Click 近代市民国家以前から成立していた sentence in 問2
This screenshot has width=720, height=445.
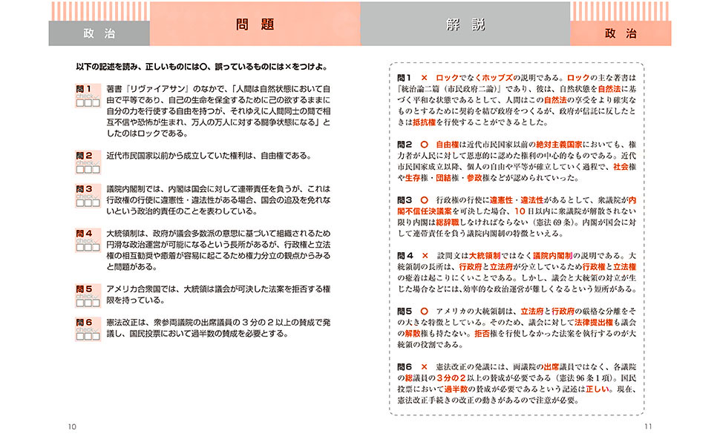pyautogui.click(x=209, y=156)
